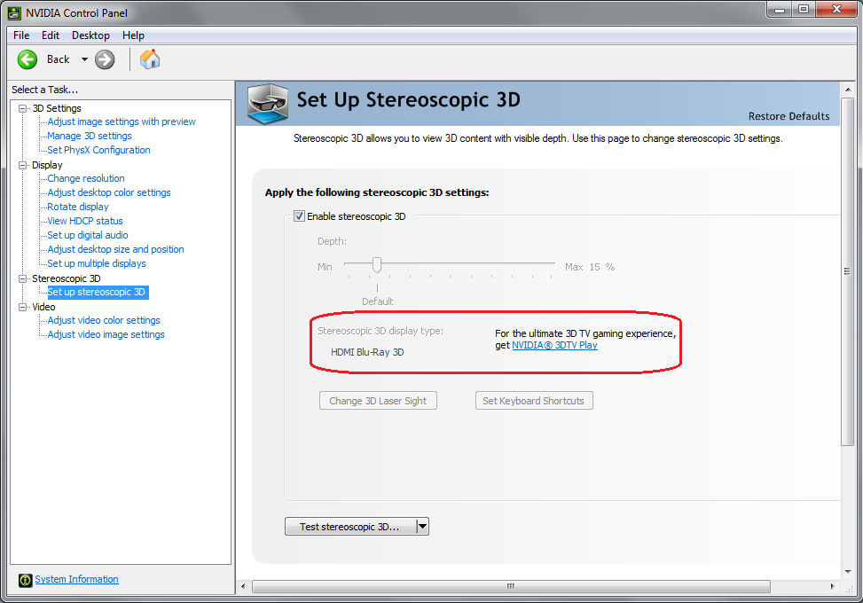Select Set up multiple displays
The image size is (863, 603).
pyautogui.click(x=97, y=263)
